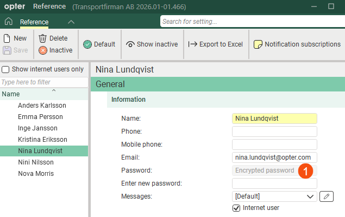This screenshot has width=345, height=217.
Task: Click the Save floppy disk icon
Action: 7,50
